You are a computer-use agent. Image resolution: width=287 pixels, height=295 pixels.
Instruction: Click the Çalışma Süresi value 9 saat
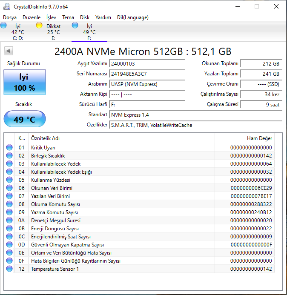coord(261,104)
